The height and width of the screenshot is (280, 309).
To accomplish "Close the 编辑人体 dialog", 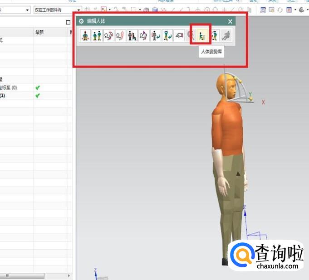I will coord(230,21).
